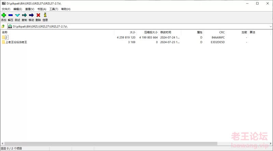Open the 查看(V) menu
Viewport: 273px width, 151px height.
tap(30, 9)
